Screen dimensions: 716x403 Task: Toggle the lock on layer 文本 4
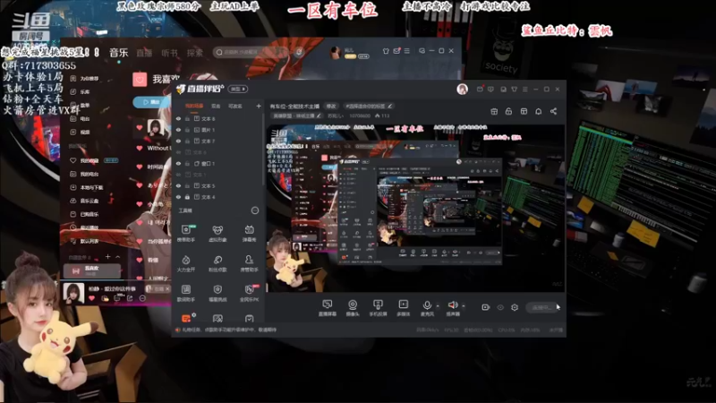coord(187,197)
